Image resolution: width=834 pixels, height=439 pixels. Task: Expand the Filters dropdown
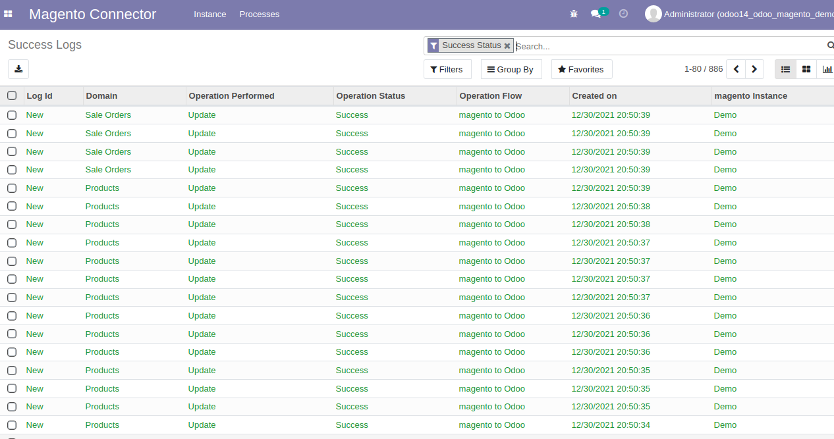click(447, 69)
